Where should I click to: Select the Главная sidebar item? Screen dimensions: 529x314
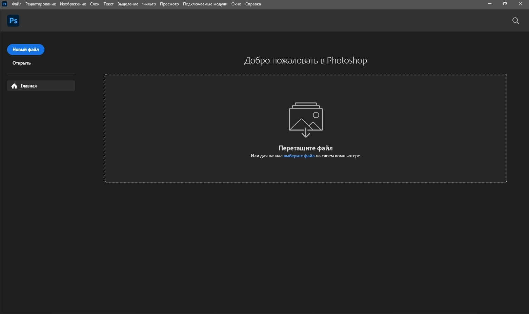[x=41, y=86]
